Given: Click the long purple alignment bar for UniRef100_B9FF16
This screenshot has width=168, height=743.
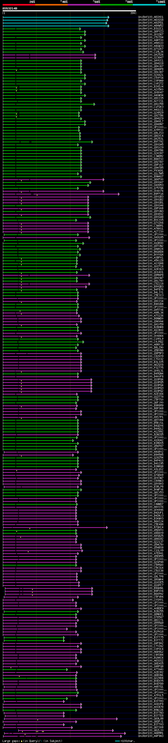Looking at the screenshot, I should pos(61,194).
